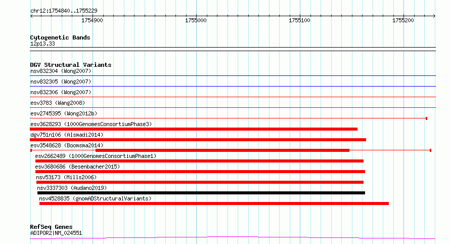Select the Cytogenetic Bands track title

pyautogui.click(x=60, y=37)
